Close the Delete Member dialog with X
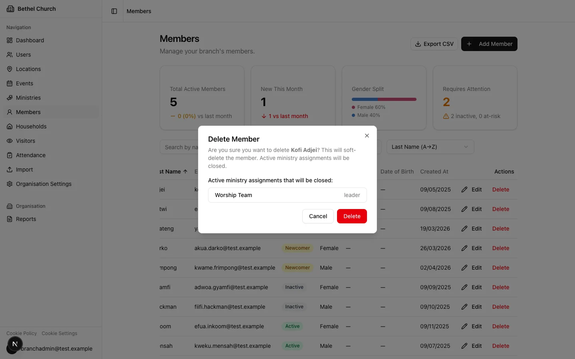The height and width of the screenshot is (359, 575). pyautogui.click(x=367, y=136)
